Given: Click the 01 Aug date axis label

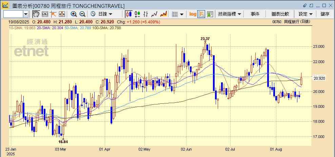Looking at the screenshot, I should point(276,149).
